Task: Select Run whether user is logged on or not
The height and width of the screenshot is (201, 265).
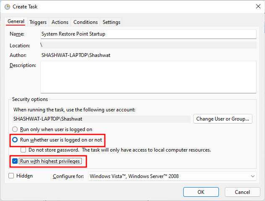Action: 16,139
